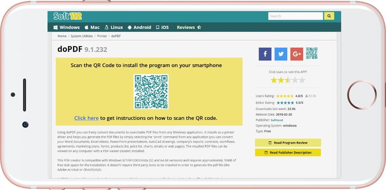386x190 pixels.
Task: Click the Soft112 logo
Action: pos(67,16)
